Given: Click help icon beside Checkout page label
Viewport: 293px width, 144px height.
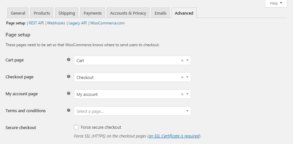Looking at the screenshot, I should click(68, 77).
